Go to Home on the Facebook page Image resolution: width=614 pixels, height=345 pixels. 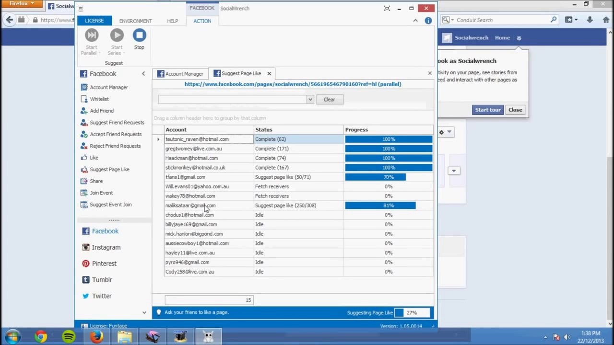click(502, 38)
